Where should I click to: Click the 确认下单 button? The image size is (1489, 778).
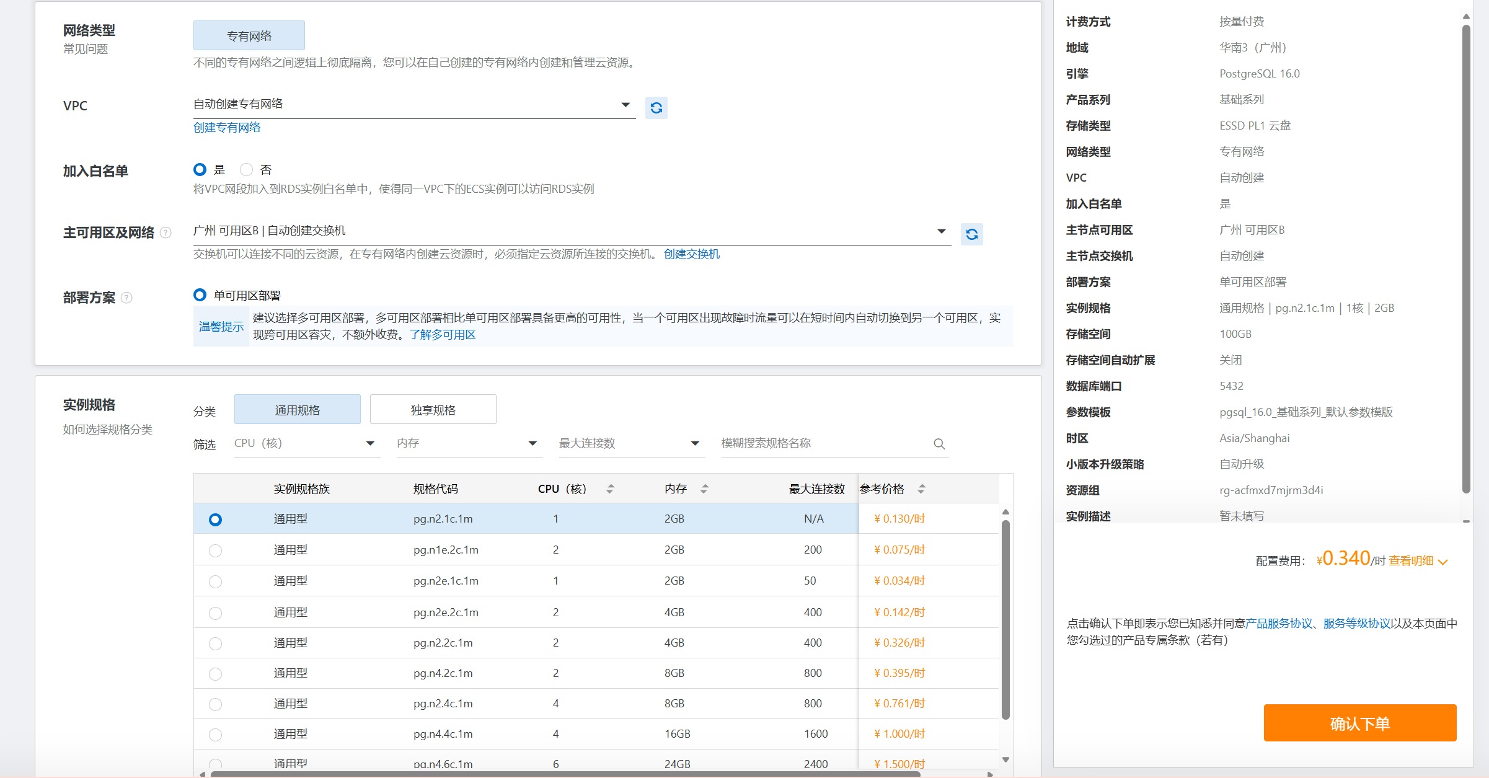(x=1359, y=723)
